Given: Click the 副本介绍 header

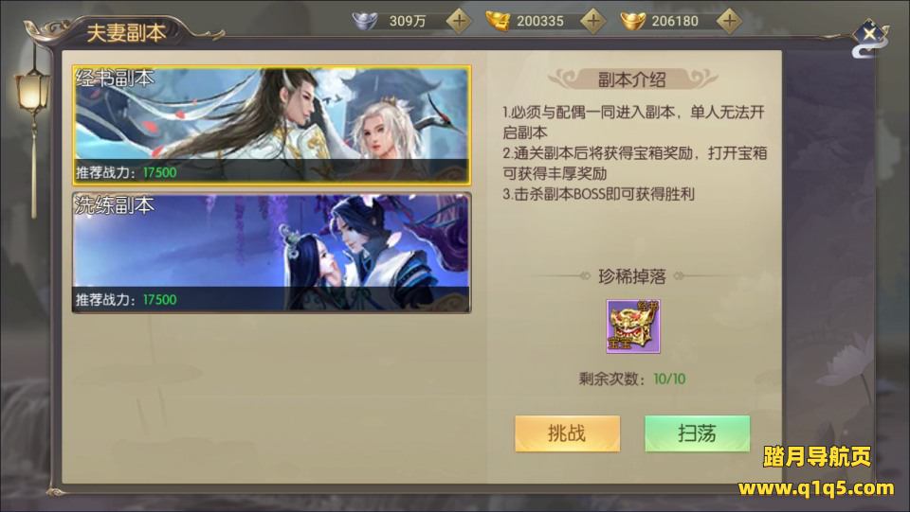Looking at the screenshot, I should 632,79.
